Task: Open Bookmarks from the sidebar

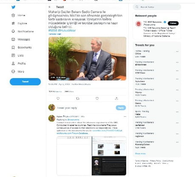Action: coord(21,48)
